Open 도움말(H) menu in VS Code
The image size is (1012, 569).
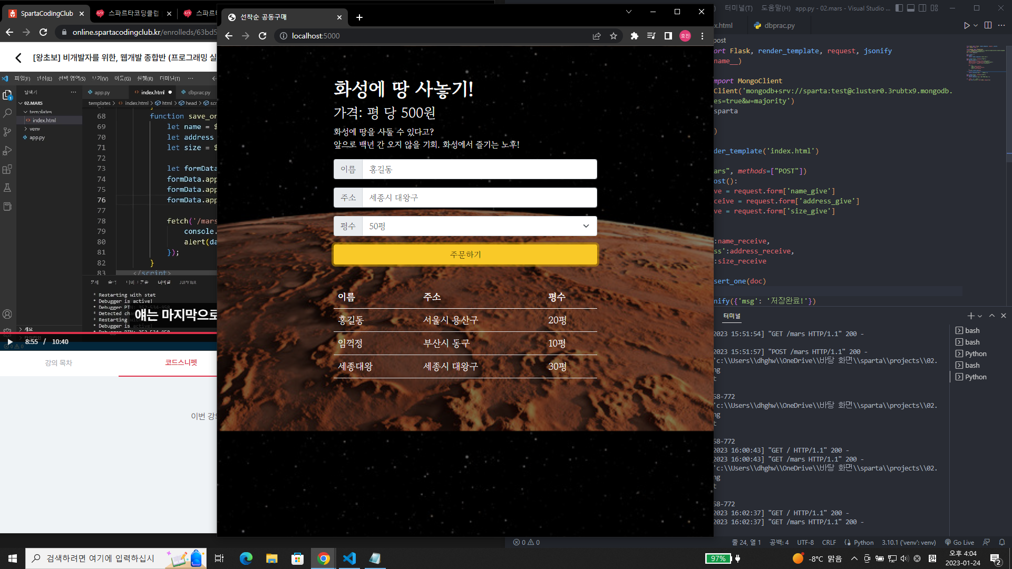(776, 8)
